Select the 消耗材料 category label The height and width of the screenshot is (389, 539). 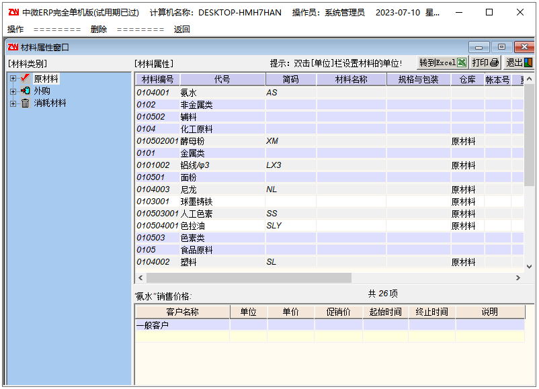pyautogui.click(x=50, y=103)
